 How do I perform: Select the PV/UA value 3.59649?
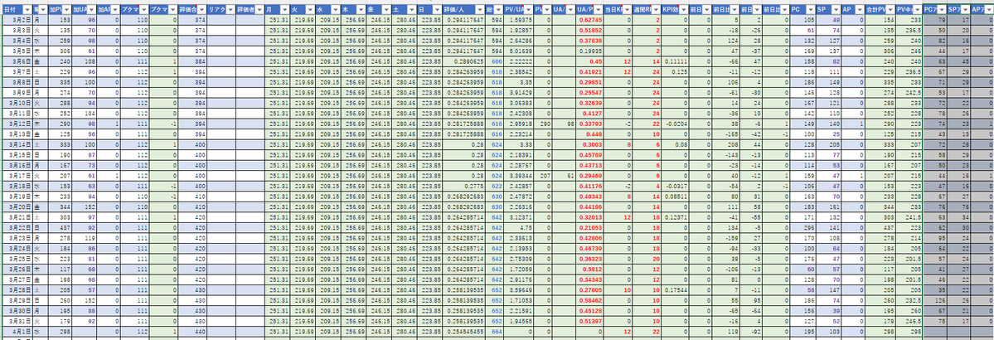(518, 289)
